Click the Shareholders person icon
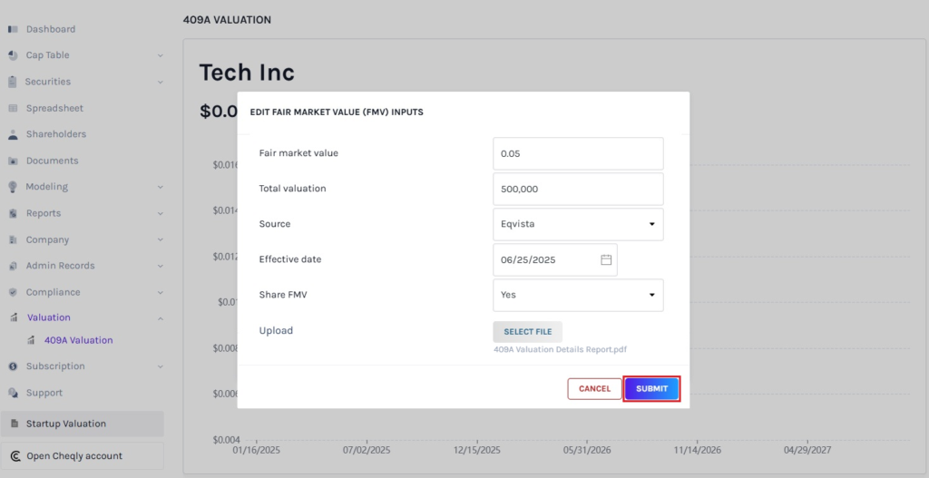This screenshot has height=478, width=929. pyautogui.click(x=13, y=134)
